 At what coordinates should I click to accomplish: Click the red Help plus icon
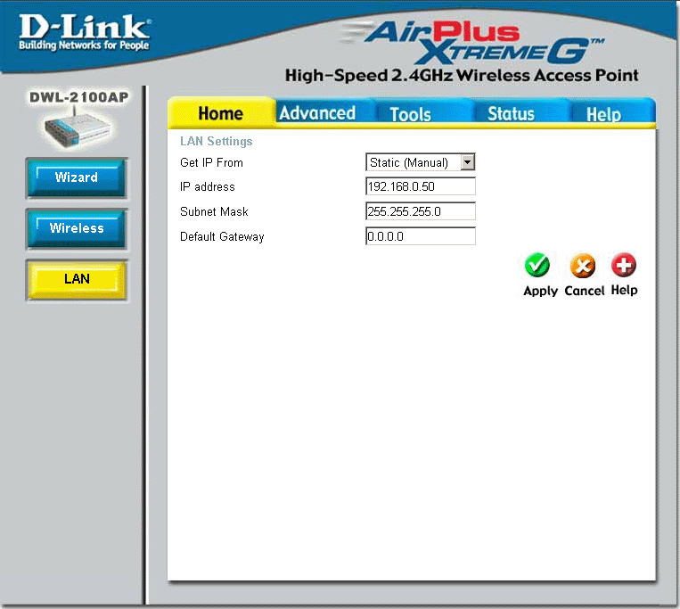(624, 265)
